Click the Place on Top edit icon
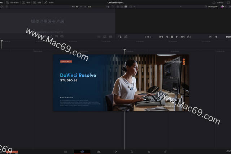Screen dimensions: 231x154 pos(56,37)
